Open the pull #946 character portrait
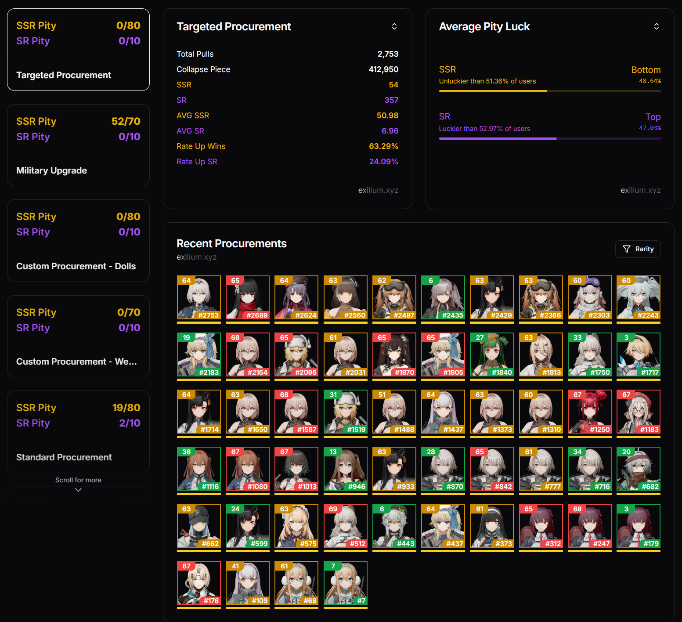Image resolution: width=682 pixels, height=622 pixels. coord(346,469)
